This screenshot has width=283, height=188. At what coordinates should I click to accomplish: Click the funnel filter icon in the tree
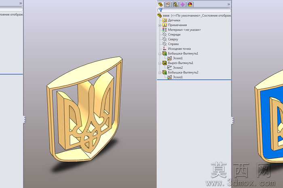pyautogui.click(x=161, y=10)
